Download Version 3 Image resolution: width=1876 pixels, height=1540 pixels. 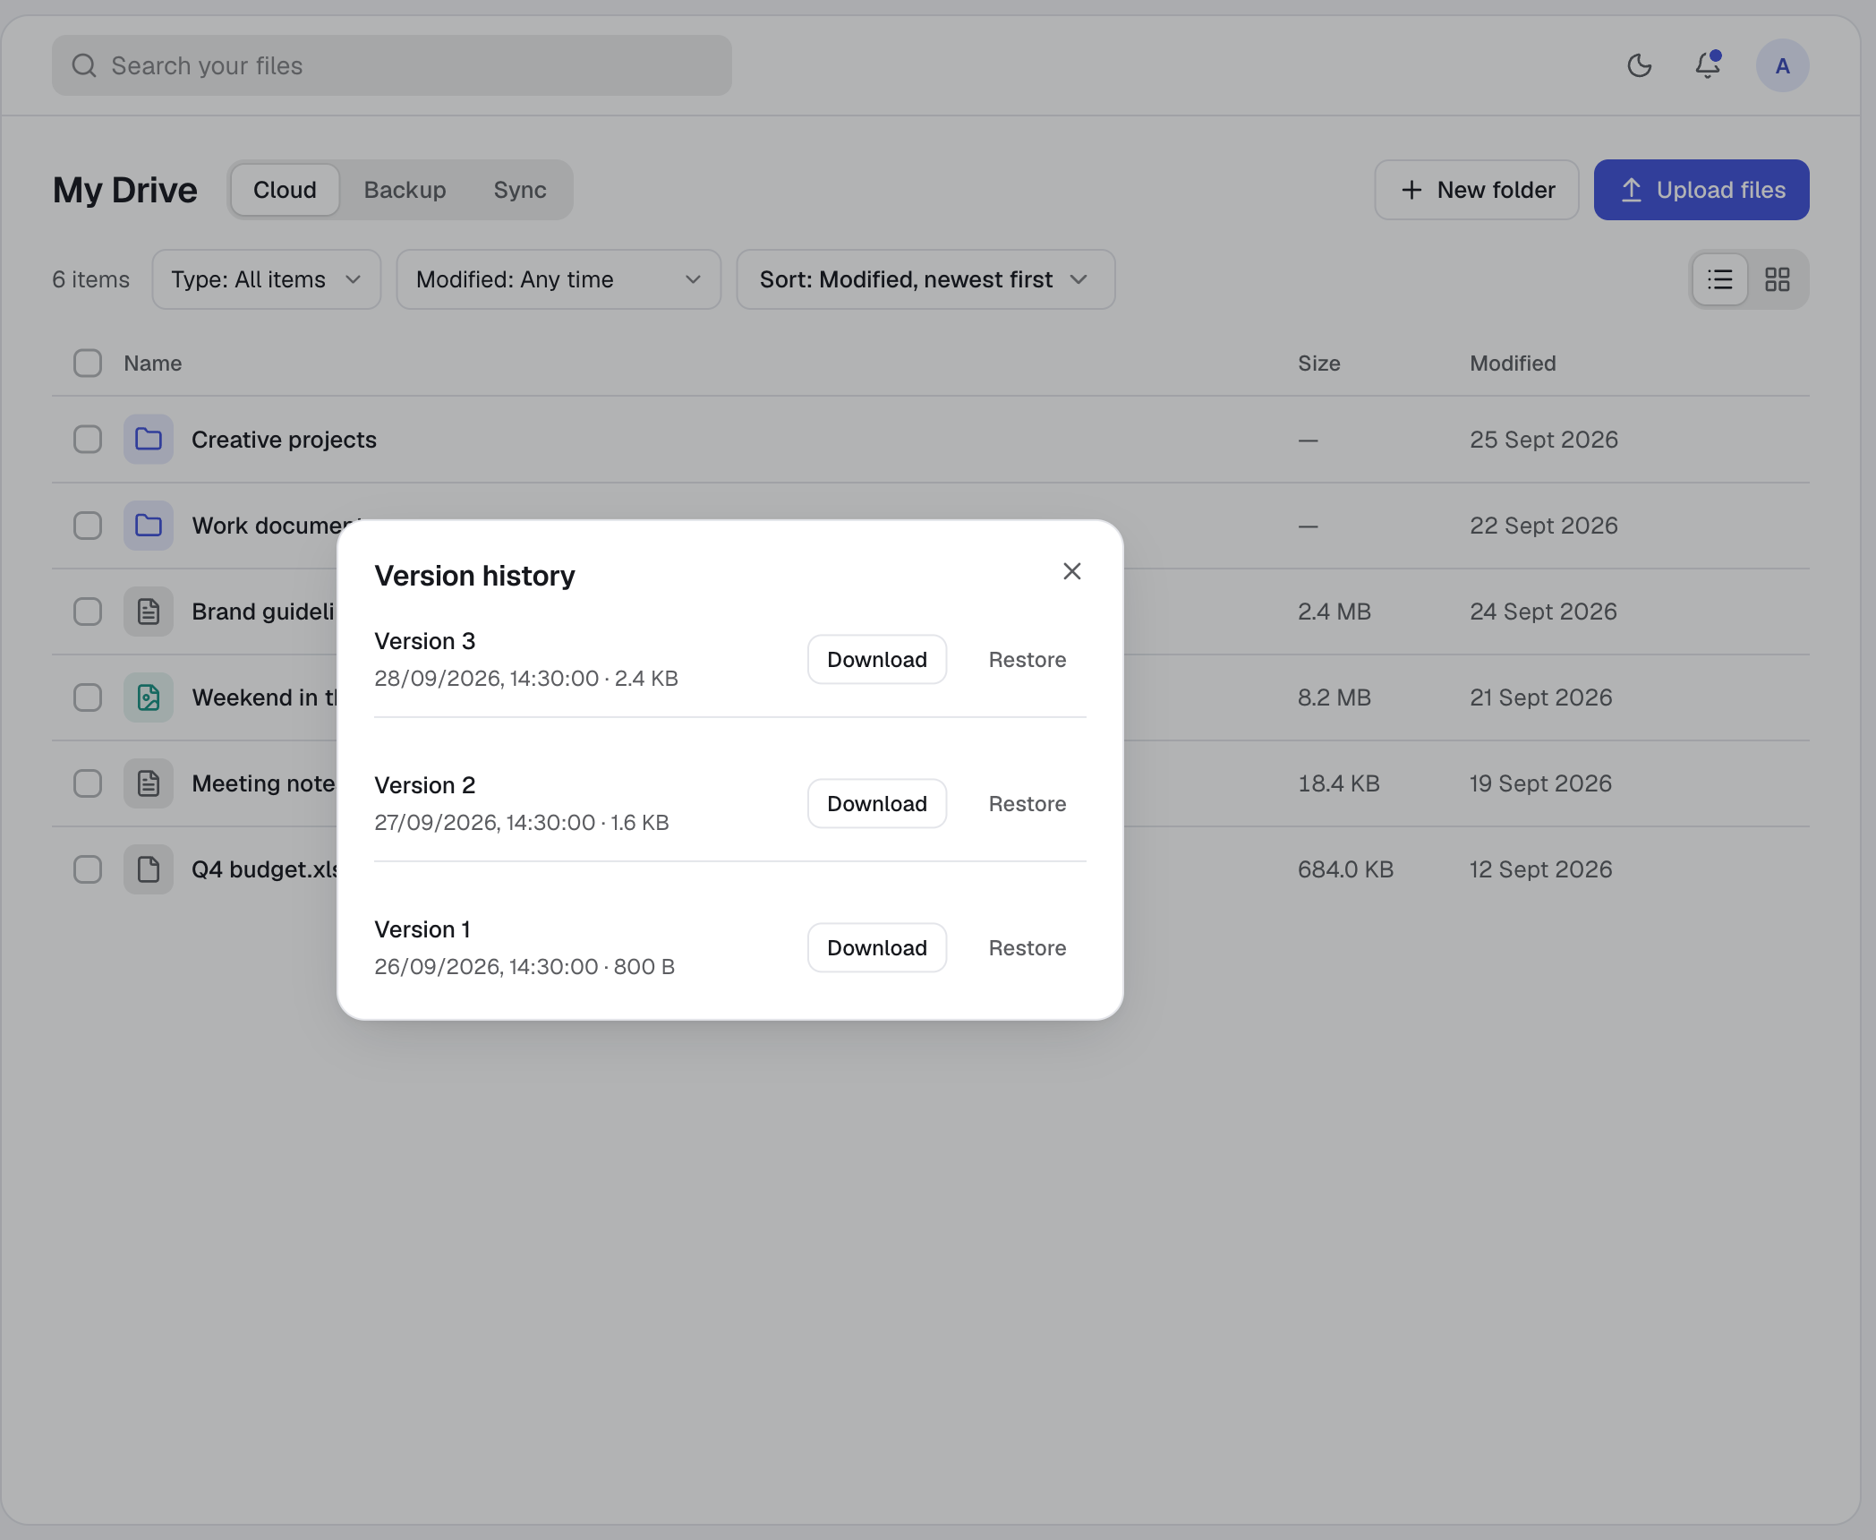[x=877, y=660]
